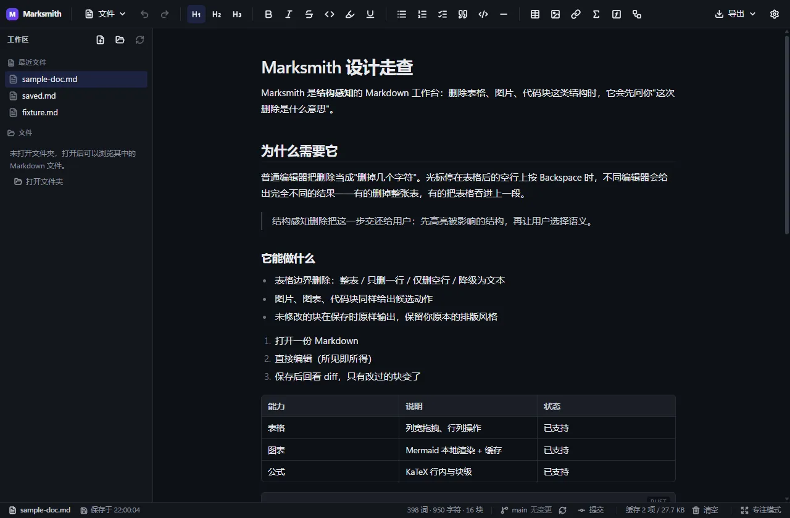Undo the last edit
This screenshot has width=790, height=518.
[x=144, y=14]
